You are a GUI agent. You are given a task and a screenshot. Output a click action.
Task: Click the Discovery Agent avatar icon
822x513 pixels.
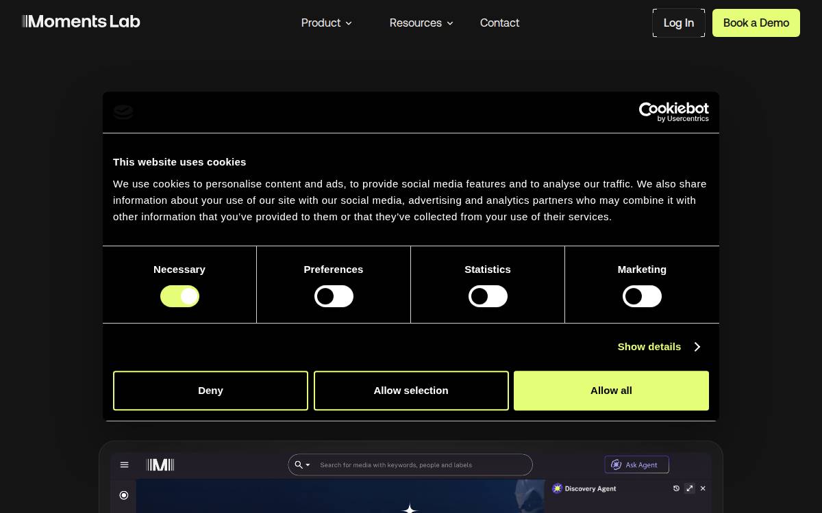point(557,488)
